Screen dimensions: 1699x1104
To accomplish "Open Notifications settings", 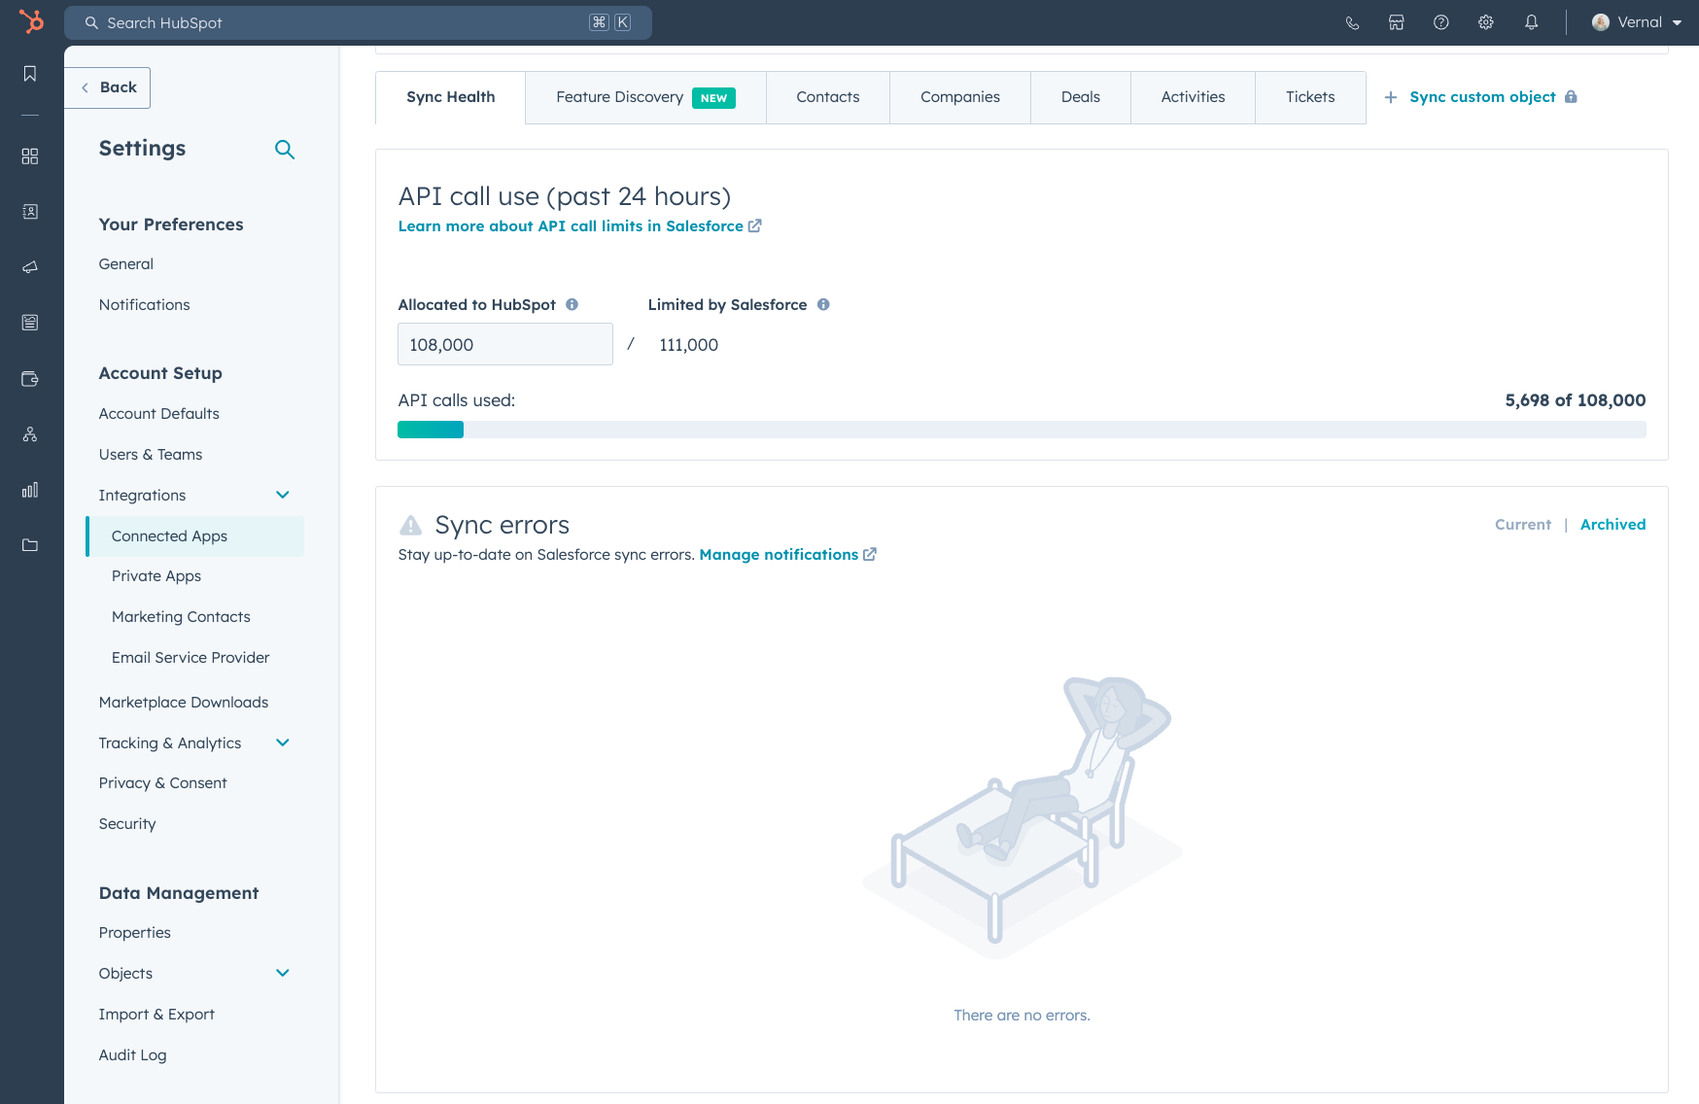I will 145,305.
